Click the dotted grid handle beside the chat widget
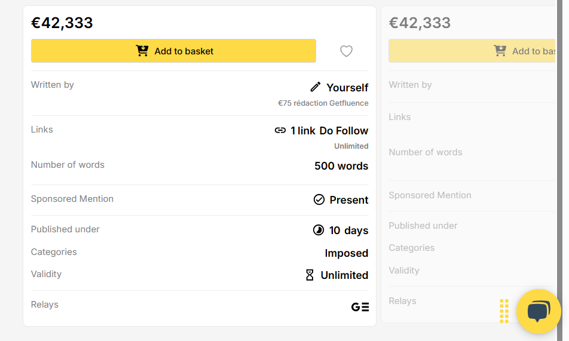 pos(504,311)
